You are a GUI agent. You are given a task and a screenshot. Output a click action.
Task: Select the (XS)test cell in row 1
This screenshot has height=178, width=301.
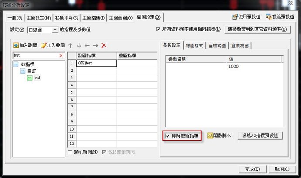(x=96, y=63)
